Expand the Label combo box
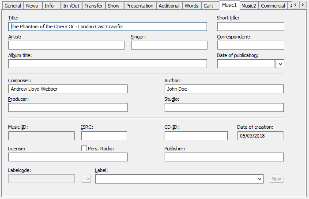This screenshot has width=309, height=199. 259,179
